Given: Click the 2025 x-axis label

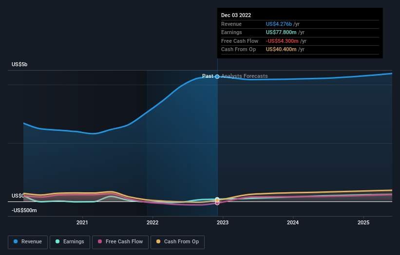Looking at the screenshot, I should pyautogui.click(x=363, y=223).
